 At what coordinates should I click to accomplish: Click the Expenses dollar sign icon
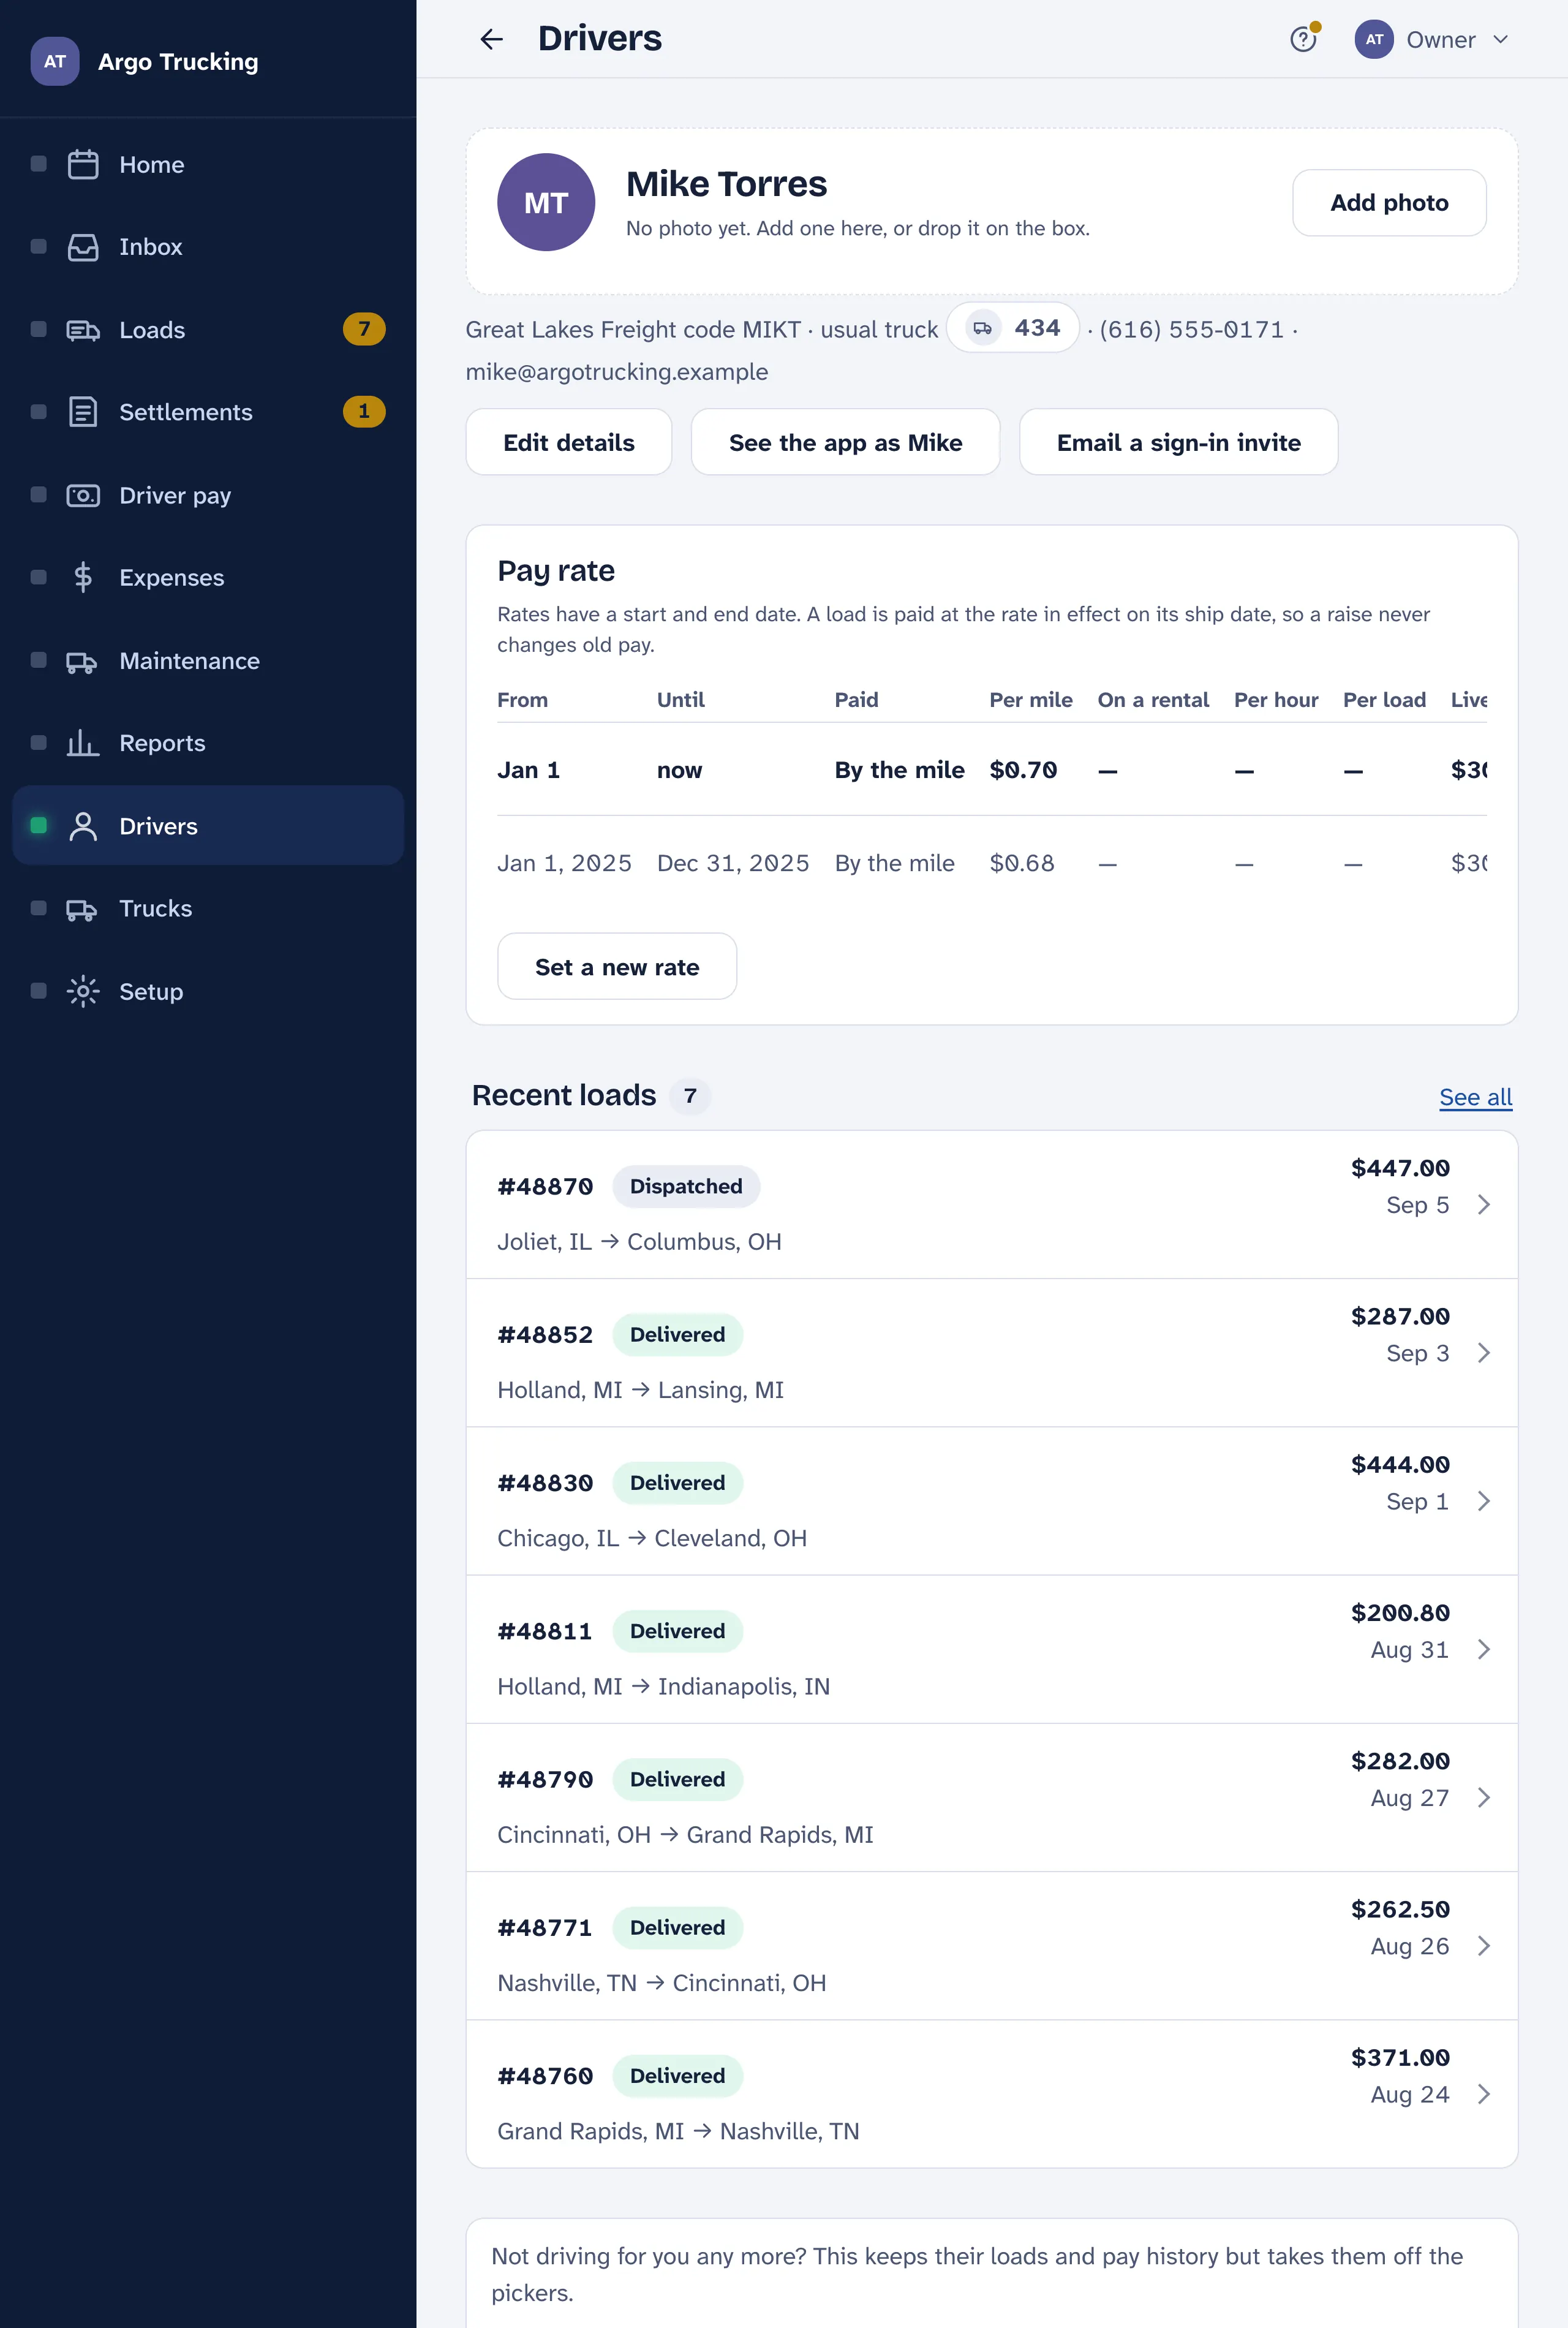point(83,577)
